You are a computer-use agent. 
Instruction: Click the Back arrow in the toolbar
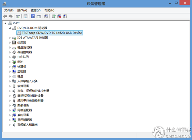[5, 16]
